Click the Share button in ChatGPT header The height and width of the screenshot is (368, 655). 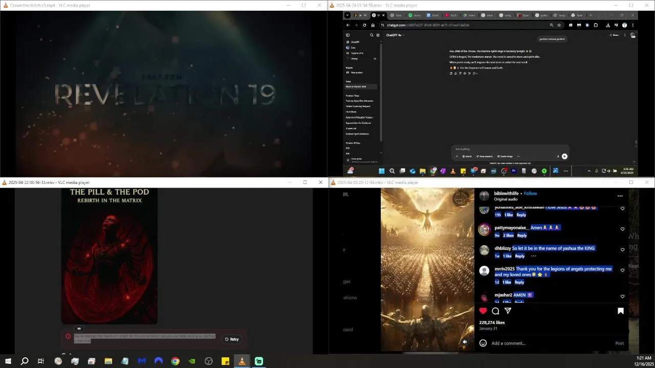[x=614, y=35]
